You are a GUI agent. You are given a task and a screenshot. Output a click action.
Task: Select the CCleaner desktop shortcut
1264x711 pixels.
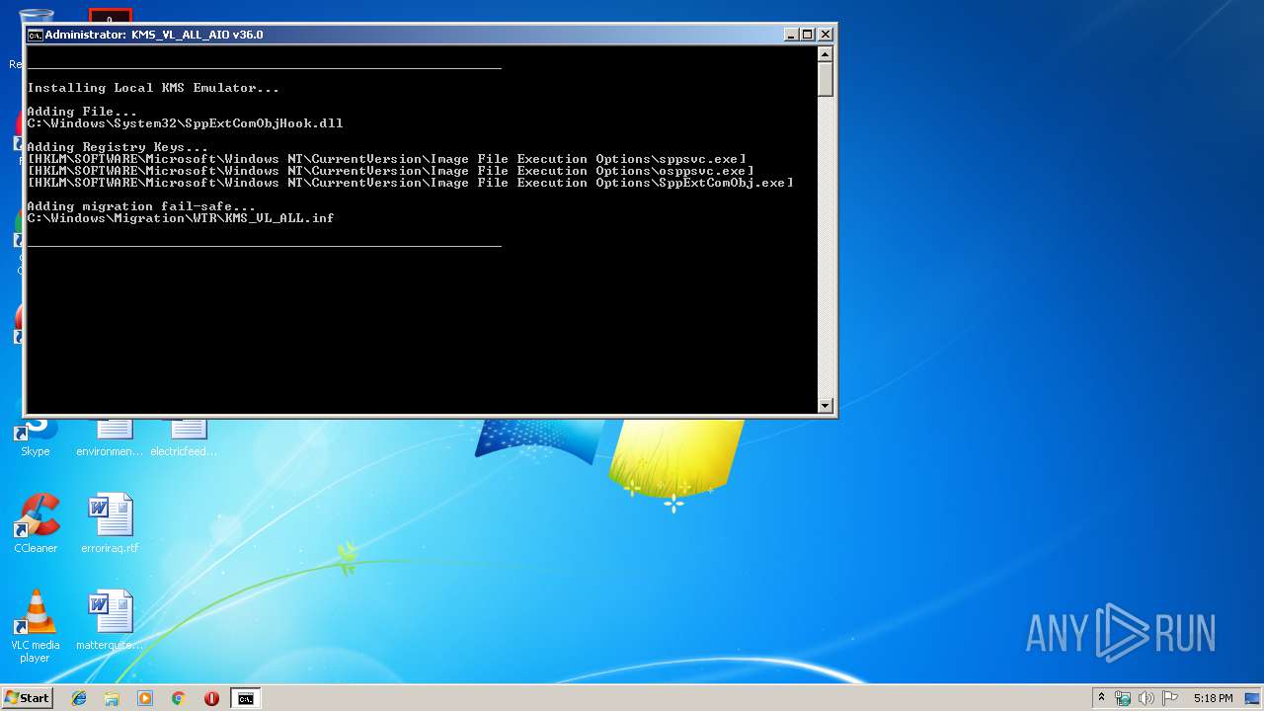(36, 523)
